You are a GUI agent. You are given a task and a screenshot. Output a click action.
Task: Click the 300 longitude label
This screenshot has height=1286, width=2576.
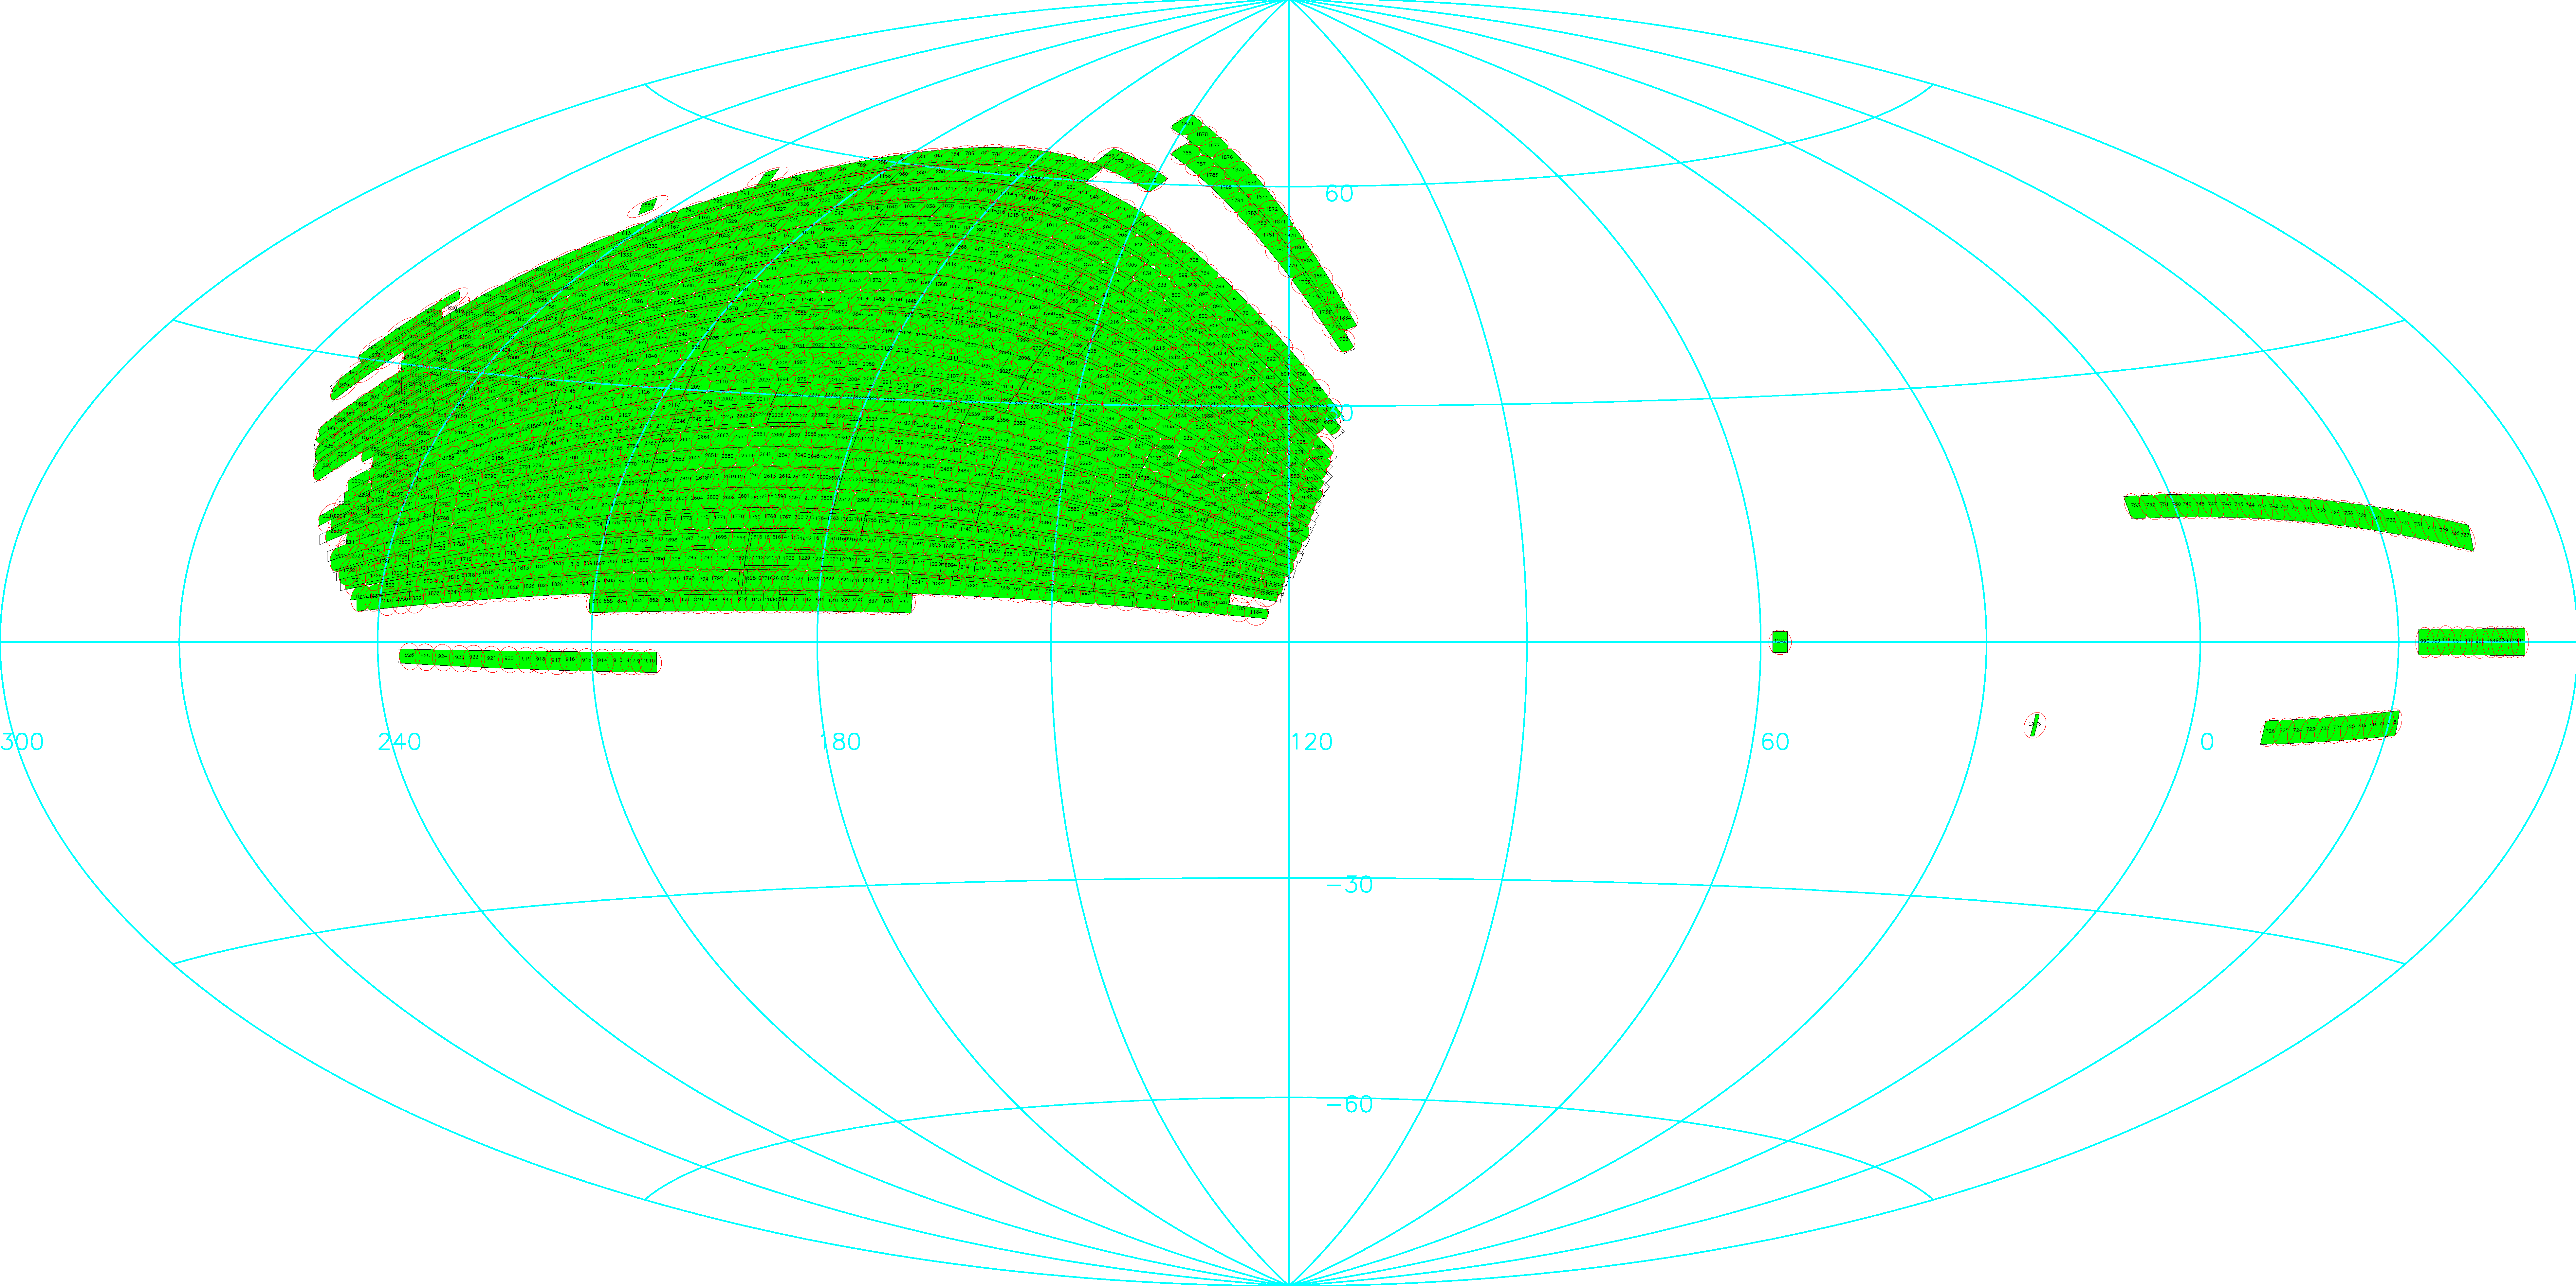click(x=22, y=741)
